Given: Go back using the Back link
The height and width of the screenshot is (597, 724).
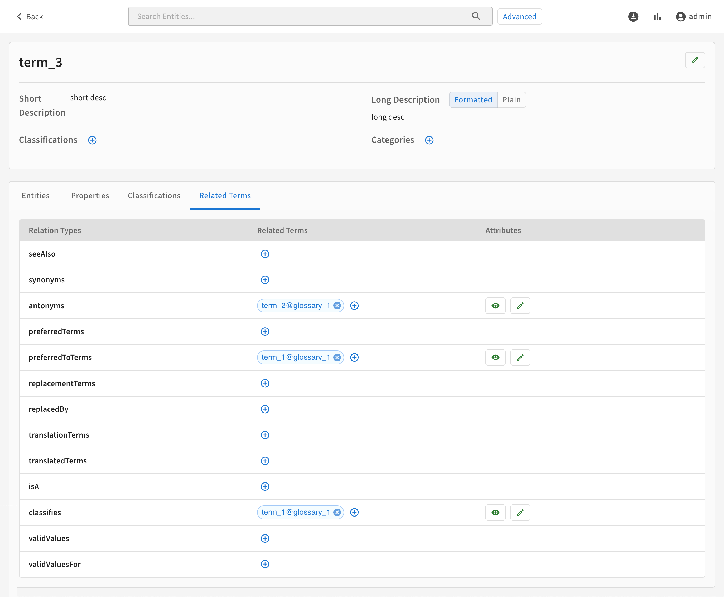Looking at the screenshot, I should 30,17.
